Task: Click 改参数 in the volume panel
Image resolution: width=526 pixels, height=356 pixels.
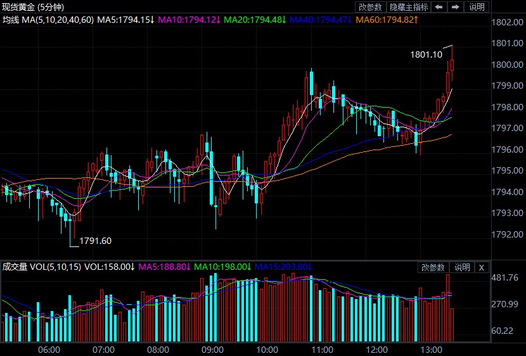Action: point(433,267)
